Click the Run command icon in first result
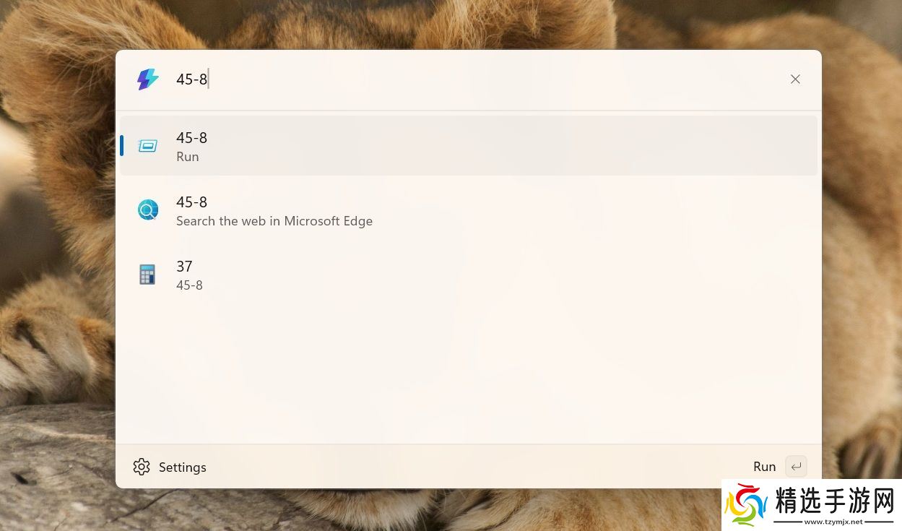 click(x=147, y=146)
